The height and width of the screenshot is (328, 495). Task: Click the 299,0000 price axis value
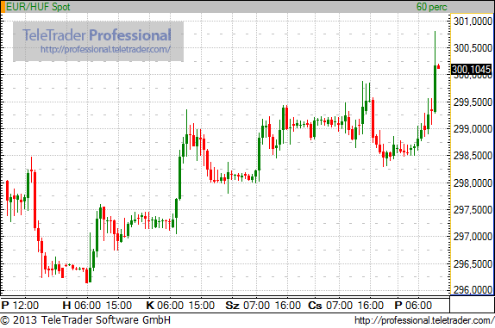point(473,129)
